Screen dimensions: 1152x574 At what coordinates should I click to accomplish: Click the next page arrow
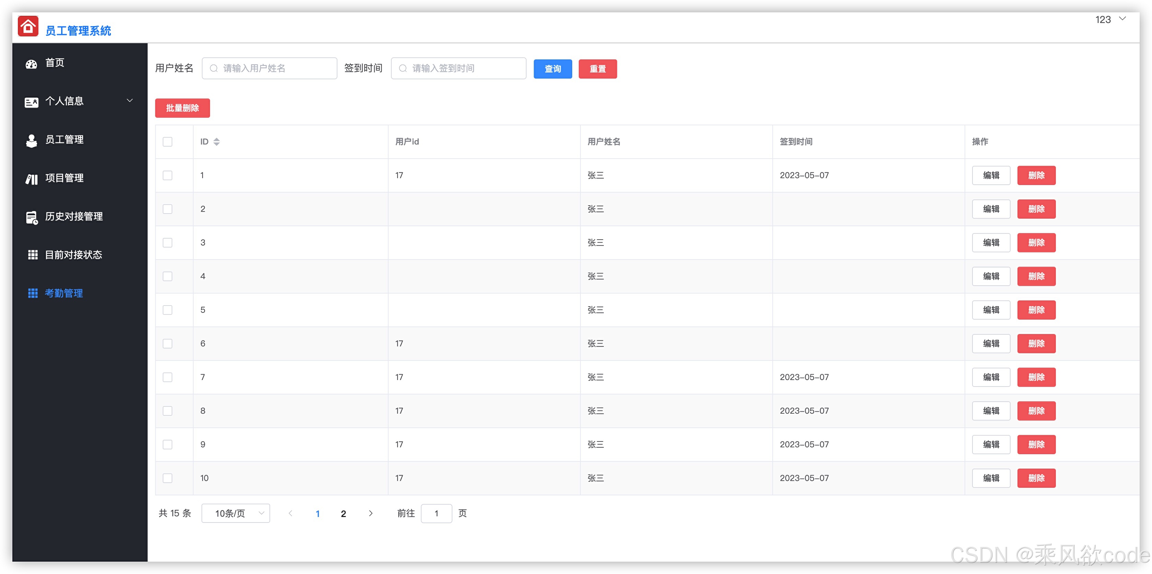(370, 513)
